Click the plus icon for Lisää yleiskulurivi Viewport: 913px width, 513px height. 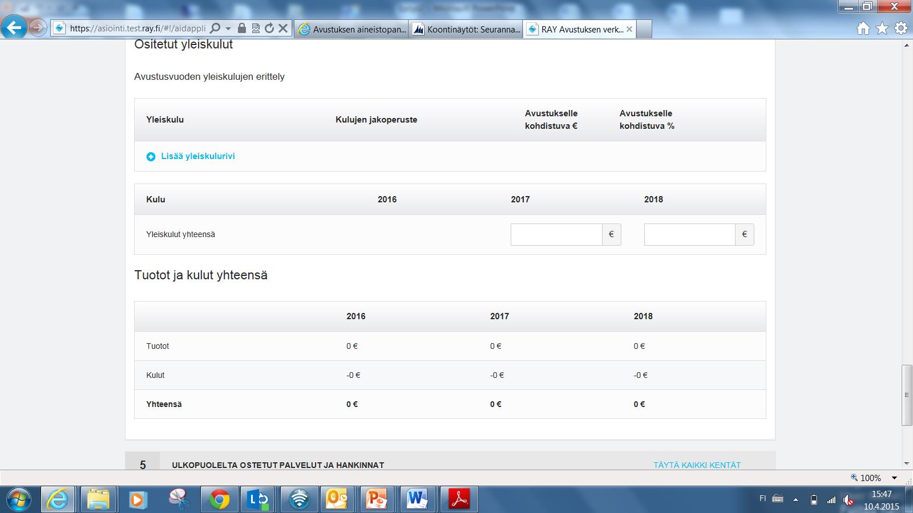pyautogui.click(x=151, y=157)
